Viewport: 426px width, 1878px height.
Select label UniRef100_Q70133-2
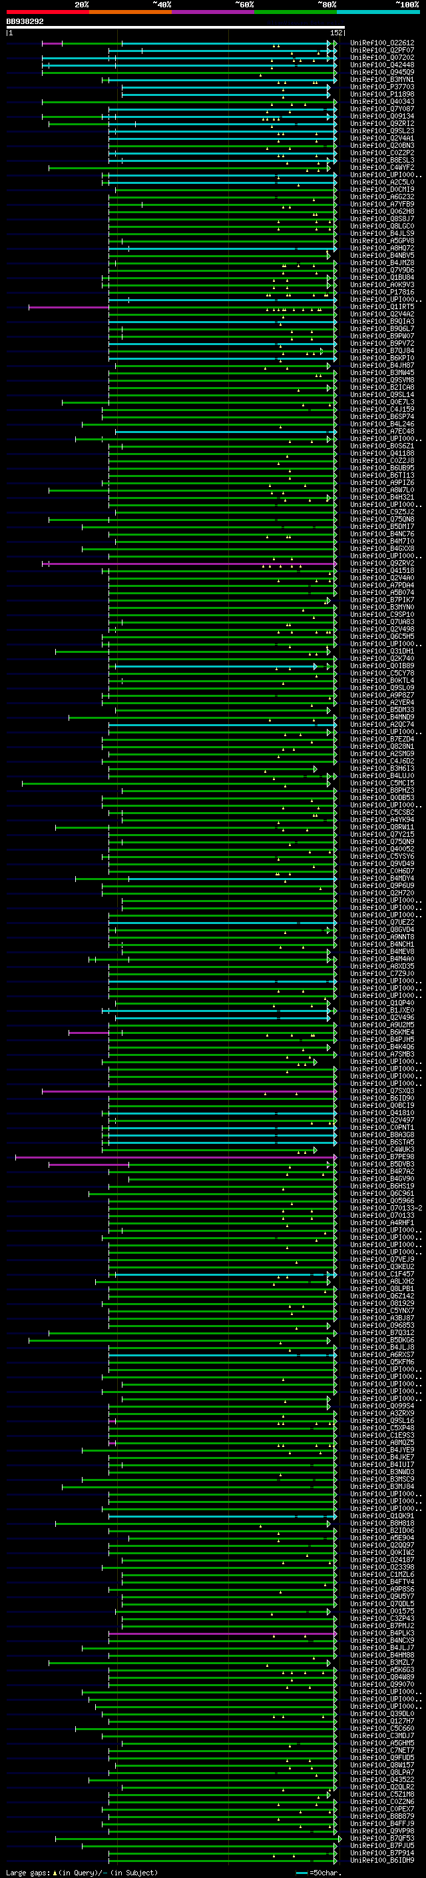(386, 1208)
